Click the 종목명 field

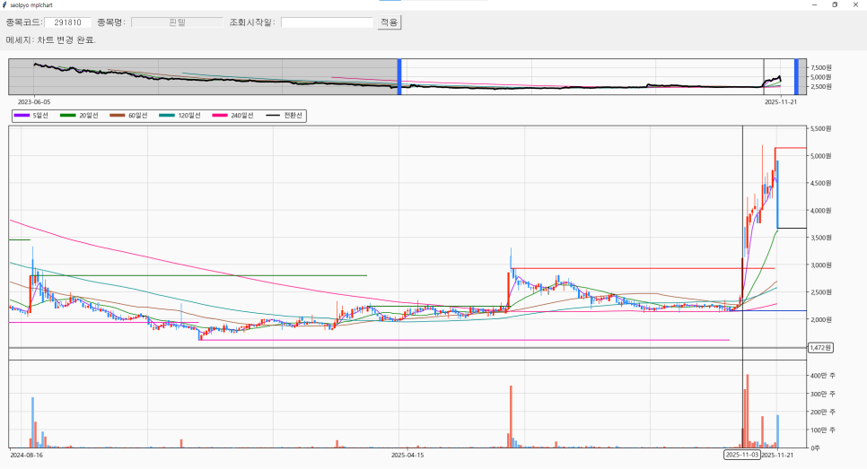click(x=177, y=22)
